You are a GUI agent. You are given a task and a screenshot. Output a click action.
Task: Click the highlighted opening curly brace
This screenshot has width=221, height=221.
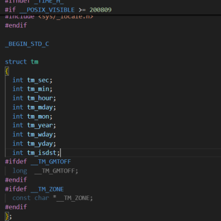point(7,71)
